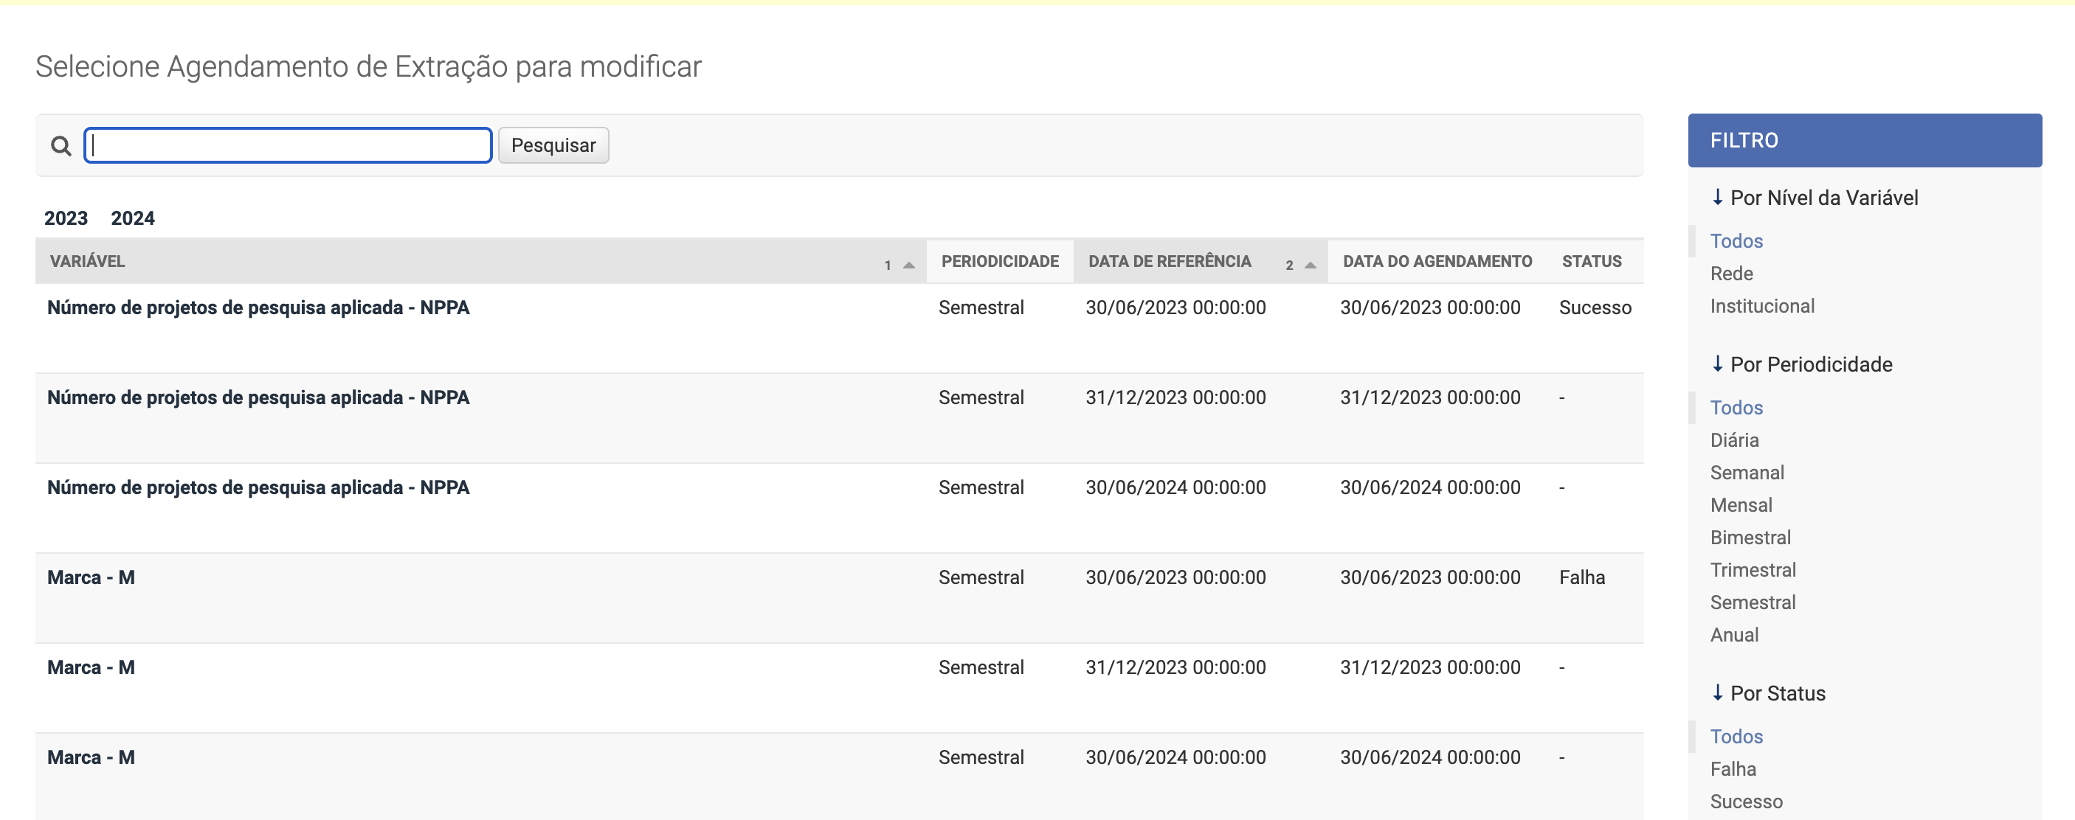Filter periodicity by Semanal
2075x820 pixels.
coord(1747,473)
